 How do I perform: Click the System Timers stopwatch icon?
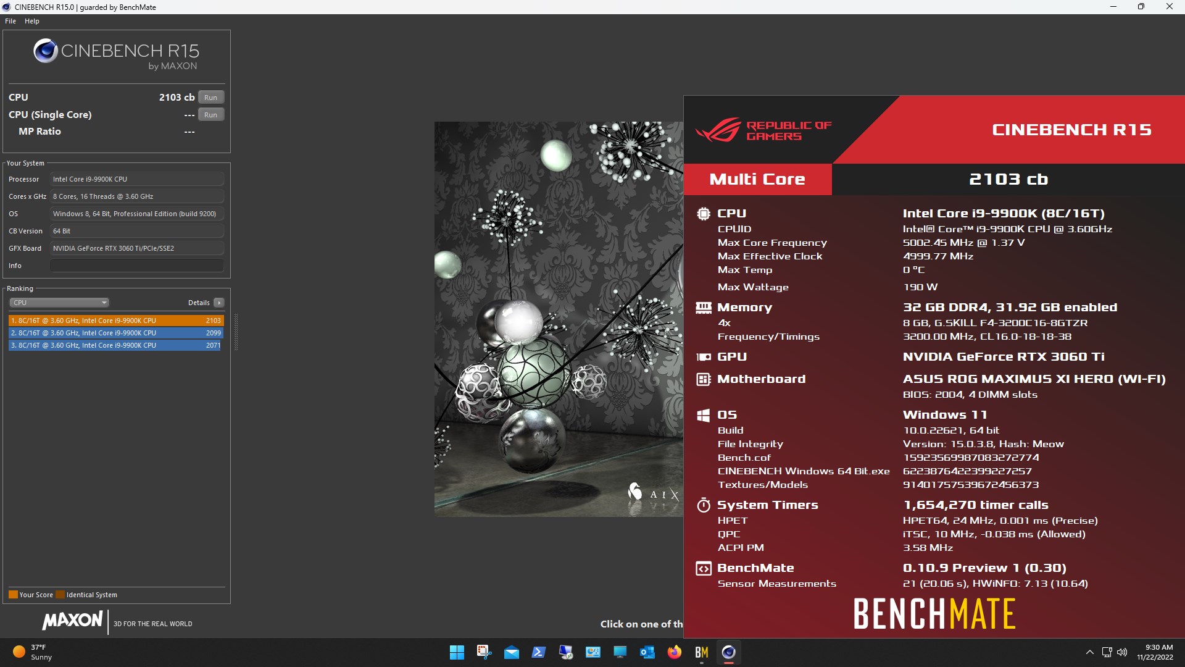click(703, 505)
